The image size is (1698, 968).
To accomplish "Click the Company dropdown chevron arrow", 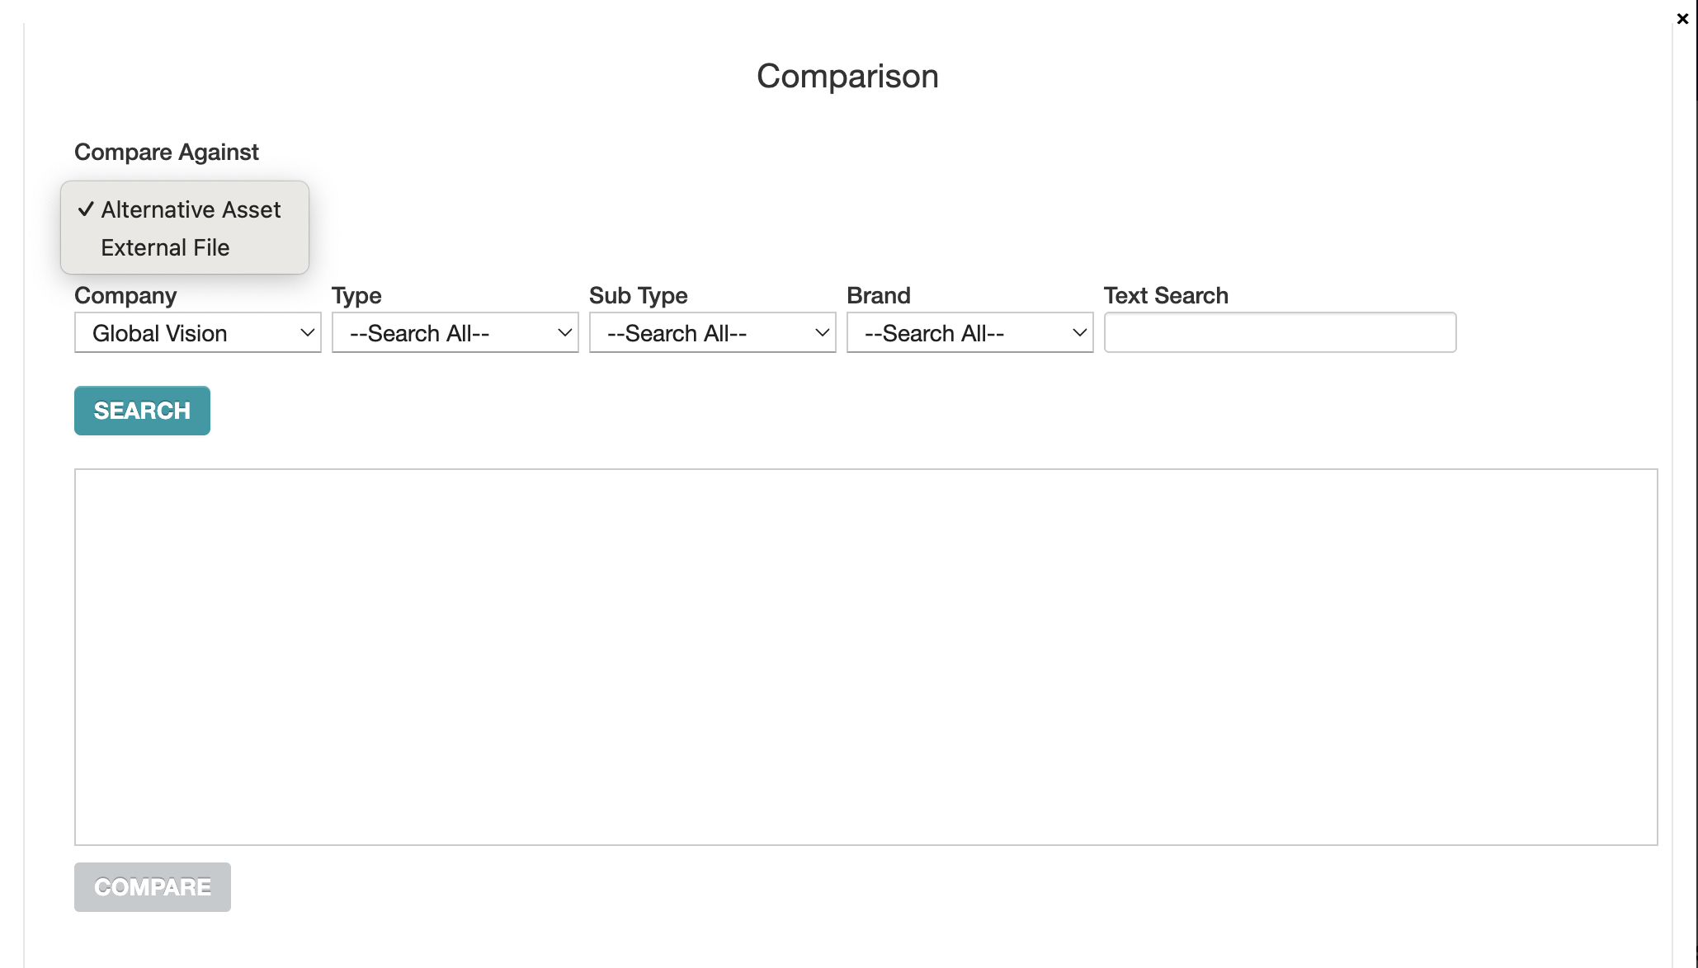I will tap(308, 333).
